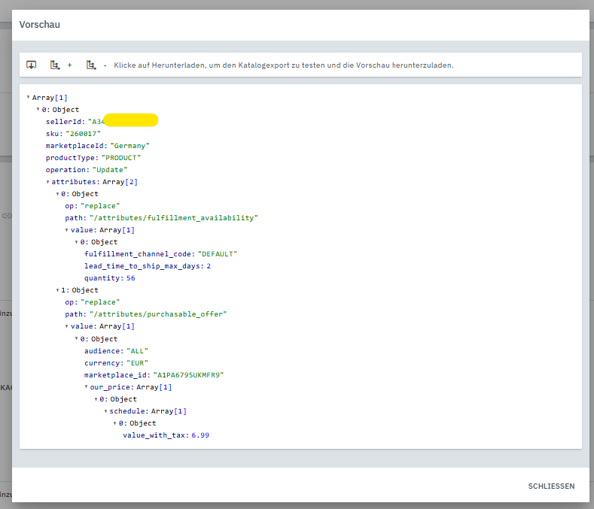Collapse the object directly above fulfillment_channel_code
The height and width of the screenshot is (509, 594).
click(x=77, y=241)
